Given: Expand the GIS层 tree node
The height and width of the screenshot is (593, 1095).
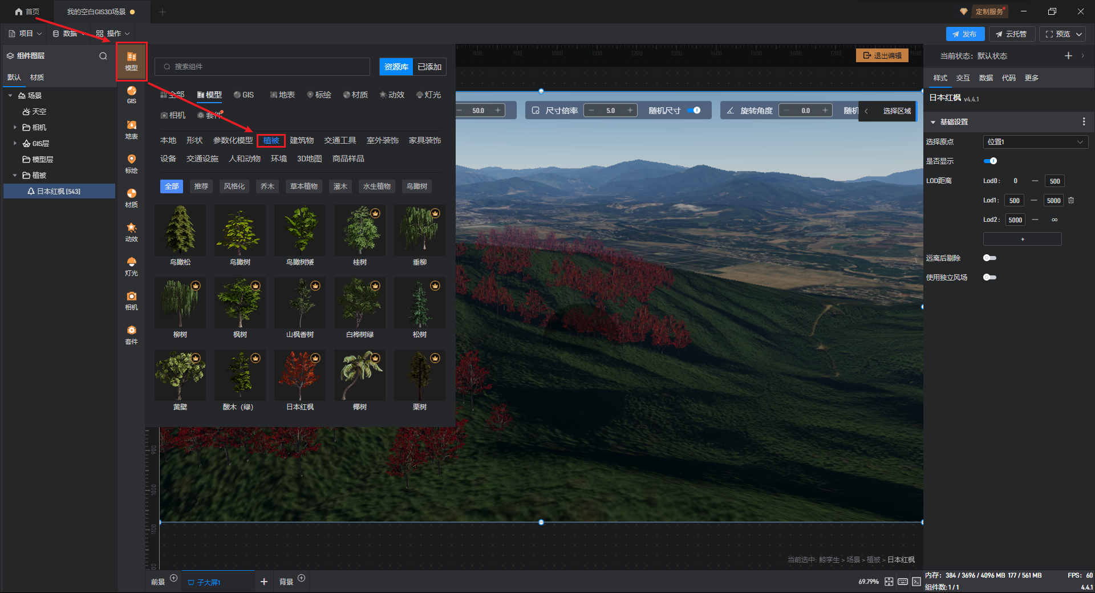Looking at the screenshot, I should [x=15, y=143].
